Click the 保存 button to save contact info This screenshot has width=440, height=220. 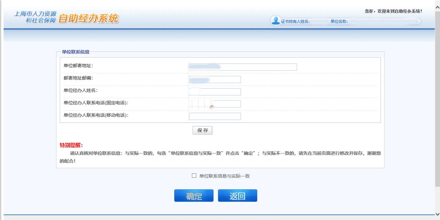coord(202,130)
